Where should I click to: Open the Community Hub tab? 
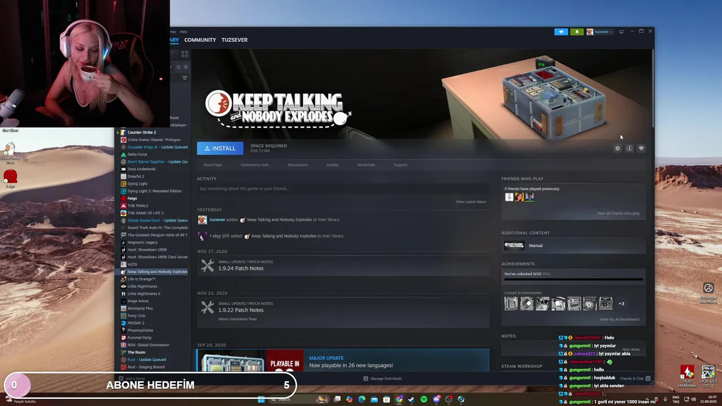[x=254, y=165]
